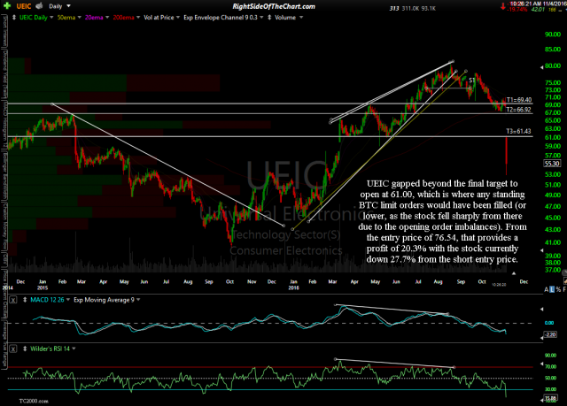Click the 10:26:21 AM timestamp
Viewport: 567px width, 406px height.
[x=525, y=4]
